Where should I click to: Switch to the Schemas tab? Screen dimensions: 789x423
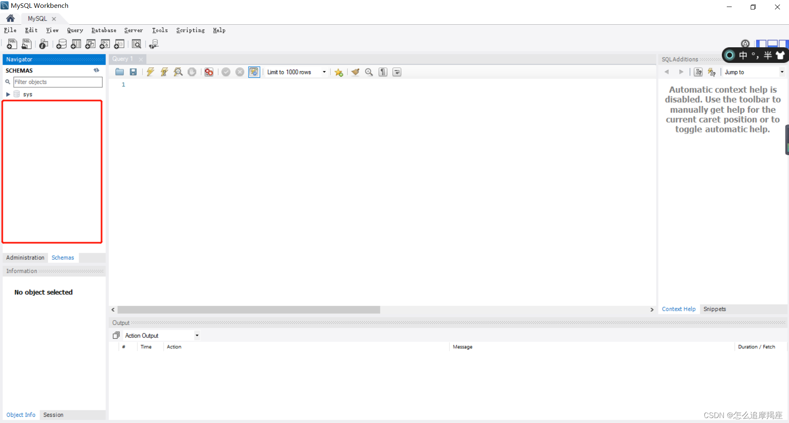pyautogui.click(x=63, y=257)
